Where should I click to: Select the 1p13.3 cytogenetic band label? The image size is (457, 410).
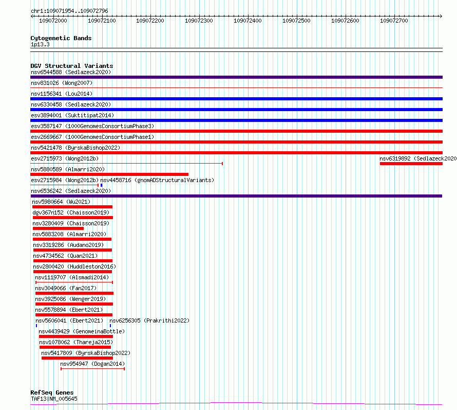pyautogui.click(x=40, y=45)
